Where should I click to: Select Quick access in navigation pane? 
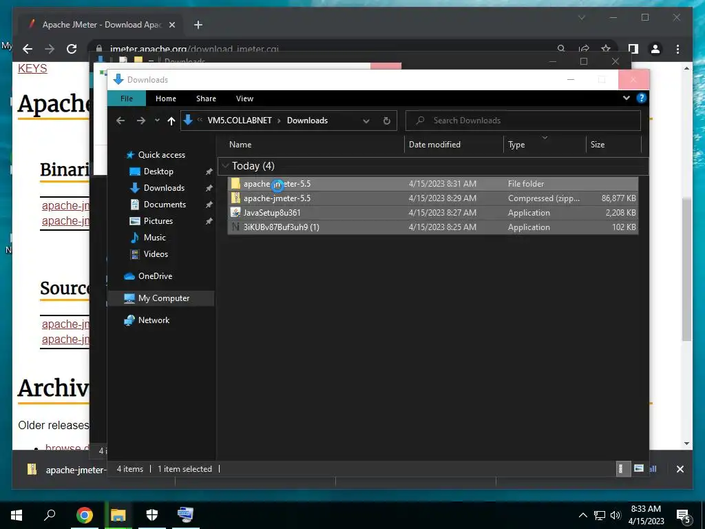point(161,155)
